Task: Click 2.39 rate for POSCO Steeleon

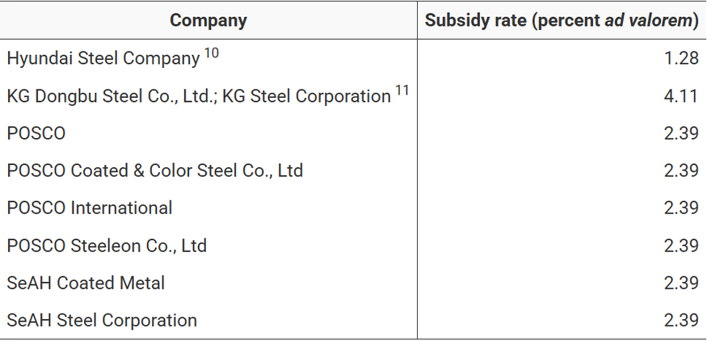Action: 681,246
